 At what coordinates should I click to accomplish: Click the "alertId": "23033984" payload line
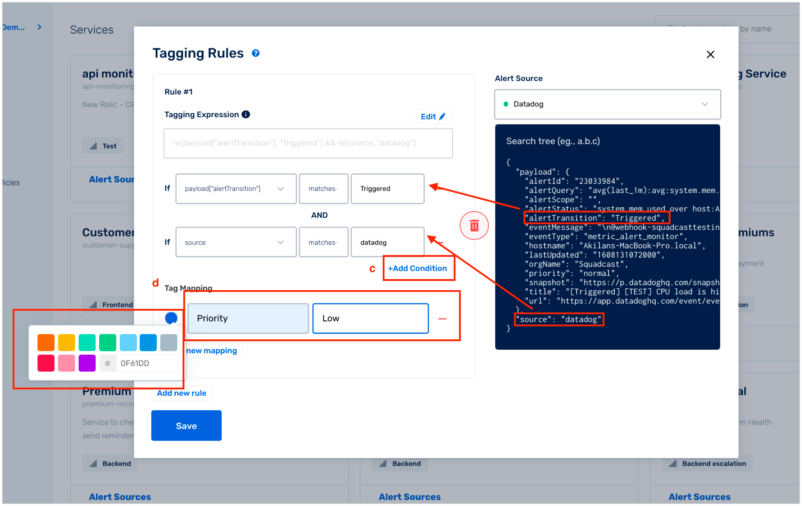[574, 181]
